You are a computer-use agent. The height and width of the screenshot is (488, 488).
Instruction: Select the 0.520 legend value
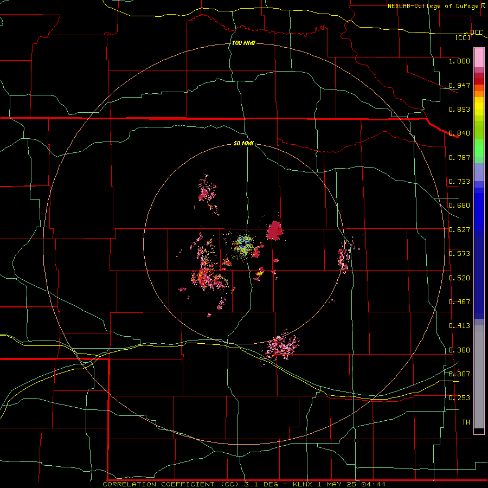[459, 278]
